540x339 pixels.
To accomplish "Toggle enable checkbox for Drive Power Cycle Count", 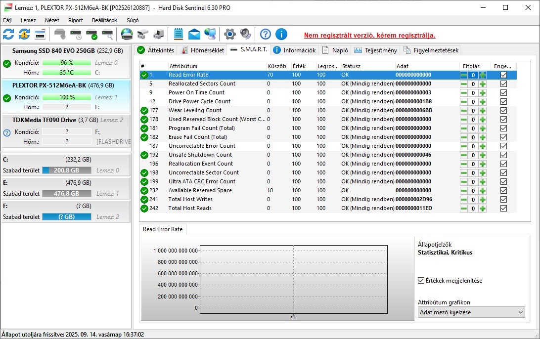I will point(503,101).
